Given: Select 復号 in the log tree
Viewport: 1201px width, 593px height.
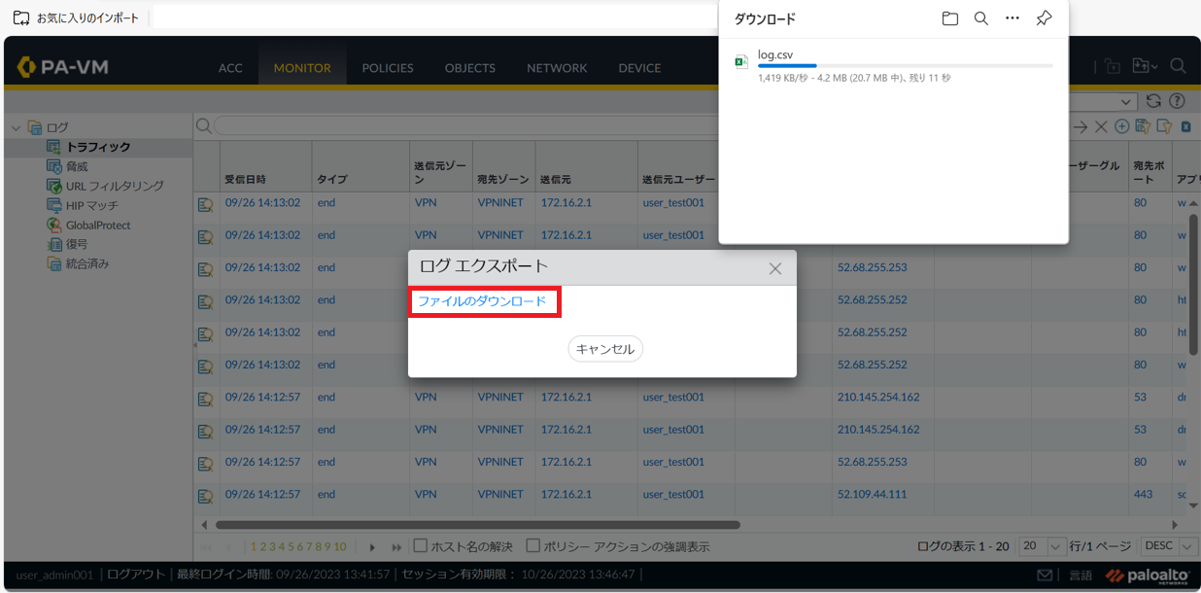Looking at the screenshot, I should click(x=77, y=244).
